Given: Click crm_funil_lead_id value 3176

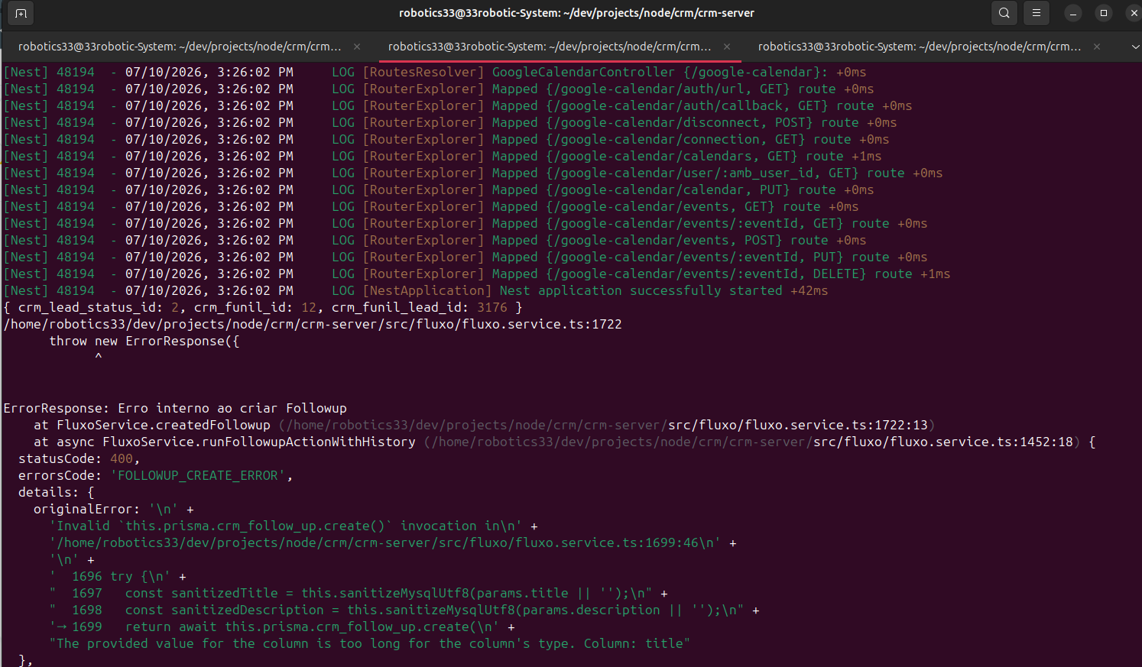Looking at the screenshot, I should point(492,307).
